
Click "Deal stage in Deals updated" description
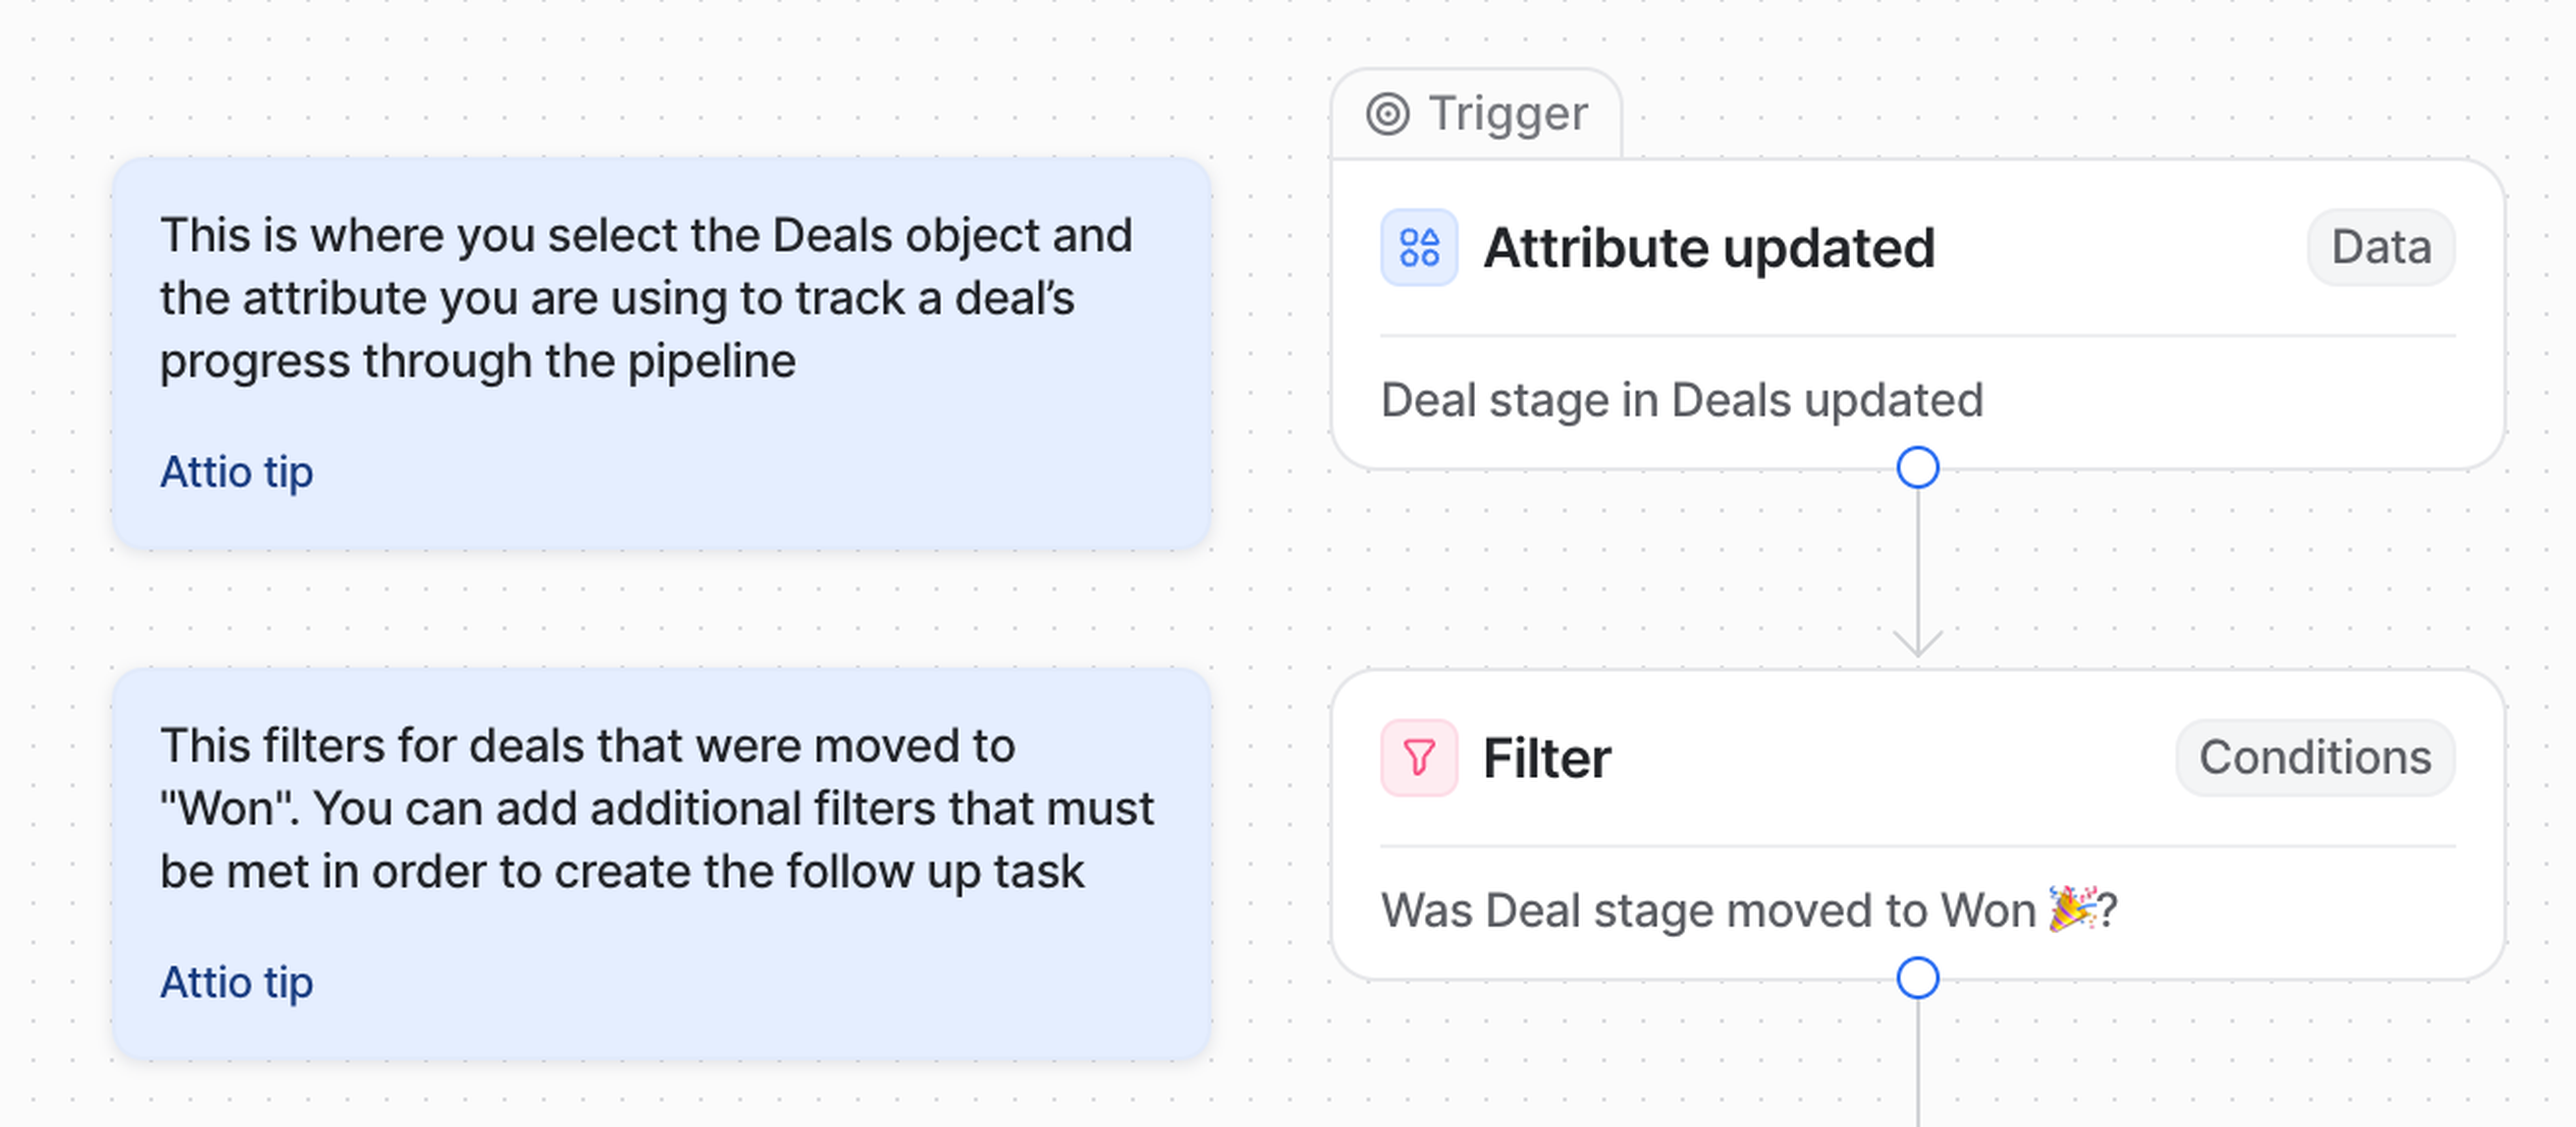click(1681, 401)
